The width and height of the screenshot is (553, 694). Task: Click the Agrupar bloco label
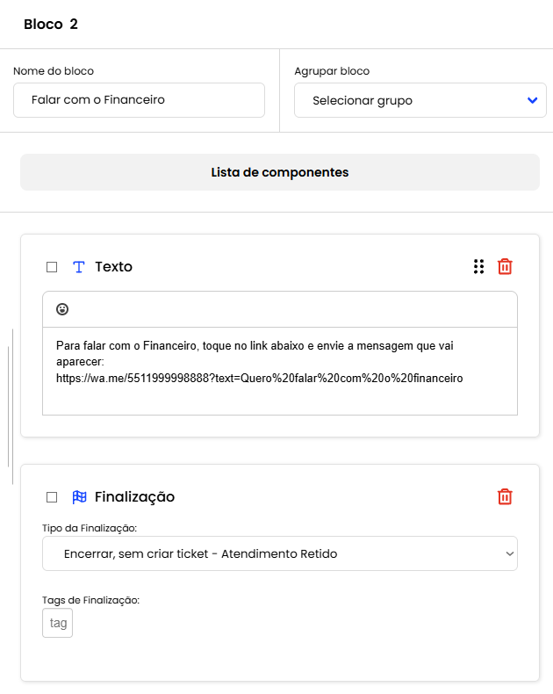(x=332, y=71)
